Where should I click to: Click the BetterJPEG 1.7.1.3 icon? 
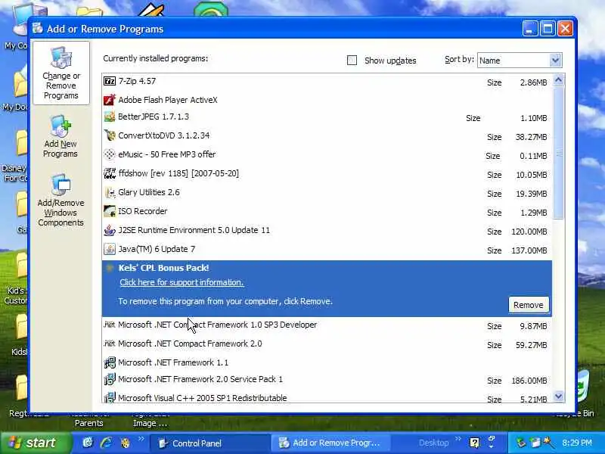pos(110,117)
